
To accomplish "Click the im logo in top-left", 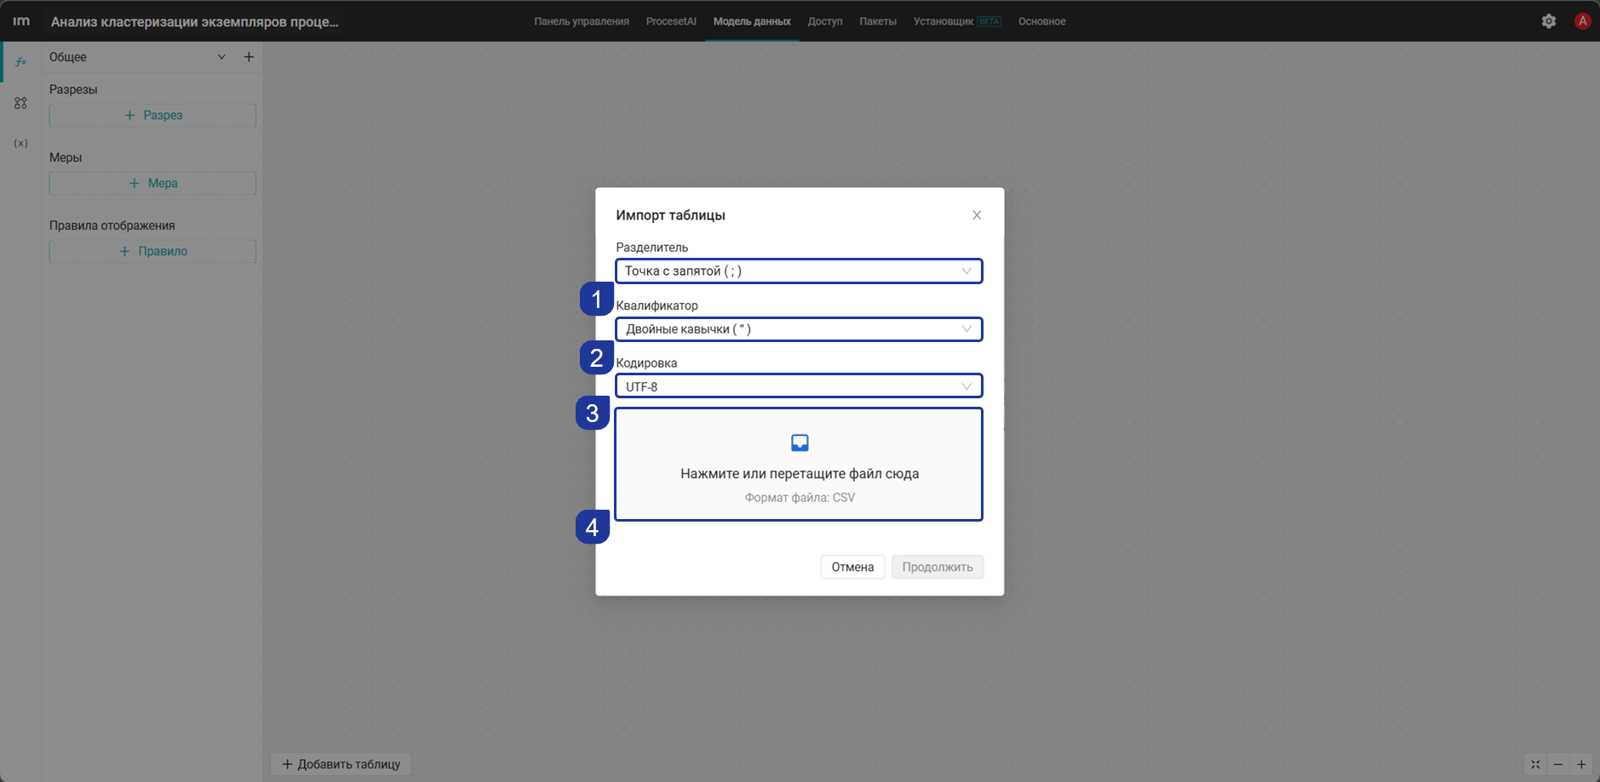I will pyautogui.click(x=21, y=21).
